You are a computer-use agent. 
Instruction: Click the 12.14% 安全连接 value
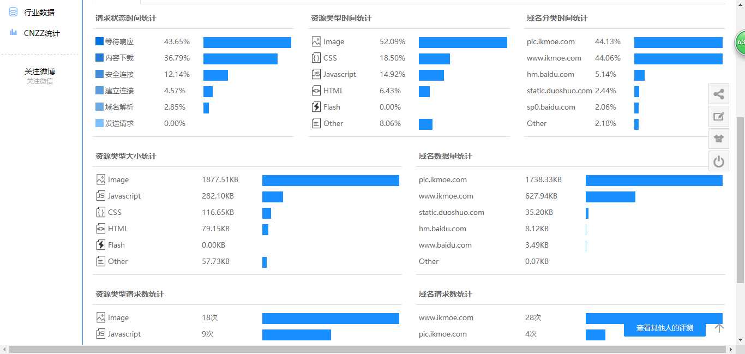tap(177, 74)
